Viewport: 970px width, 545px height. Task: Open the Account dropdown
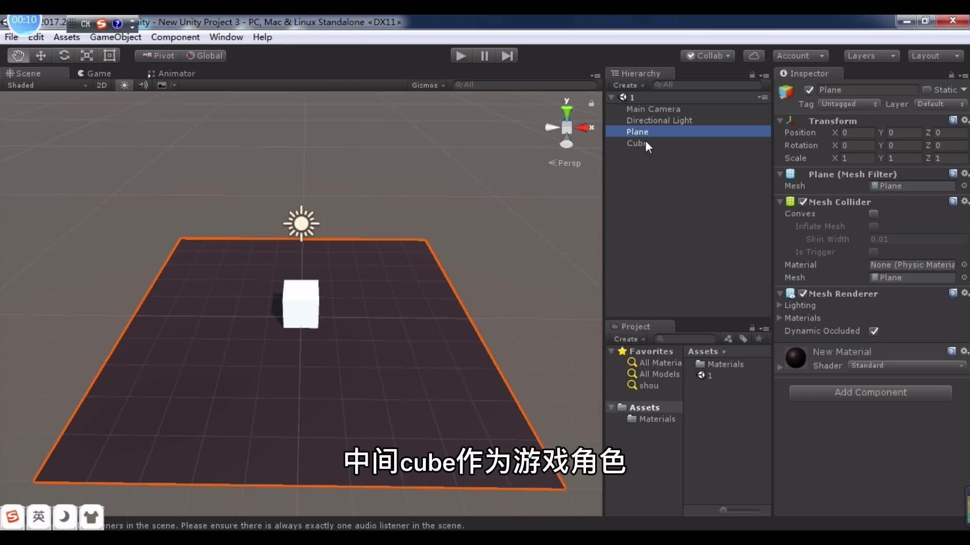pos(800,56)
